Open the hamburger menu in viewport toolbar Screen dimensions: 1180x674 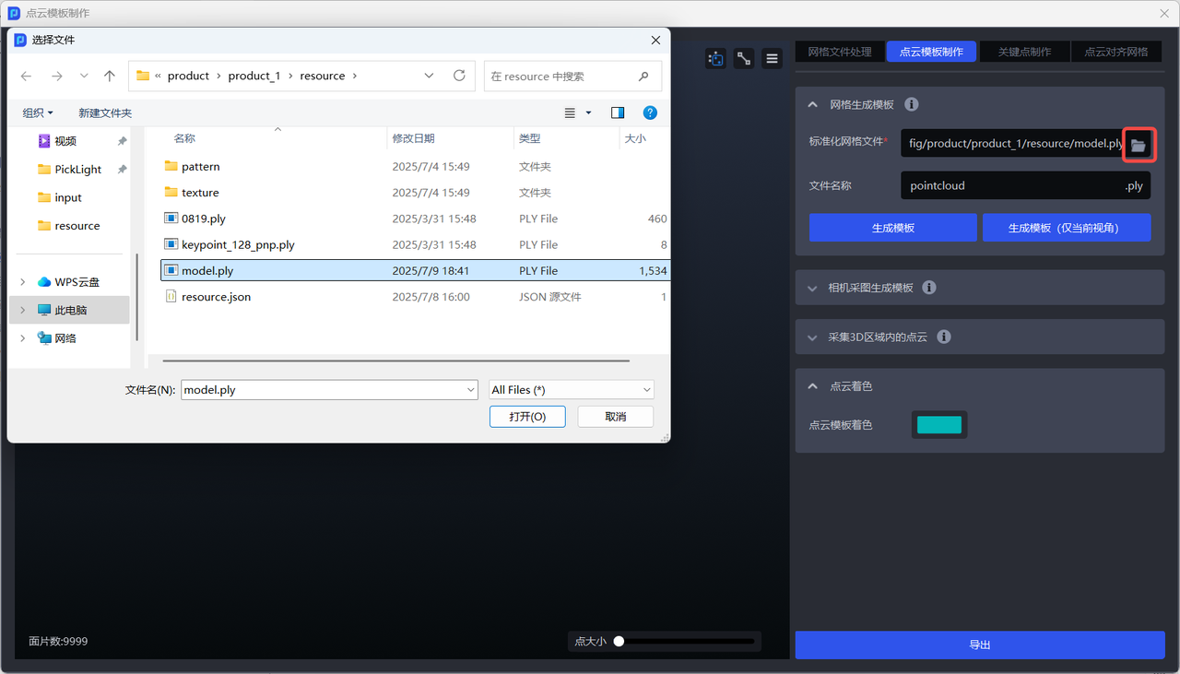pos(773,58)
